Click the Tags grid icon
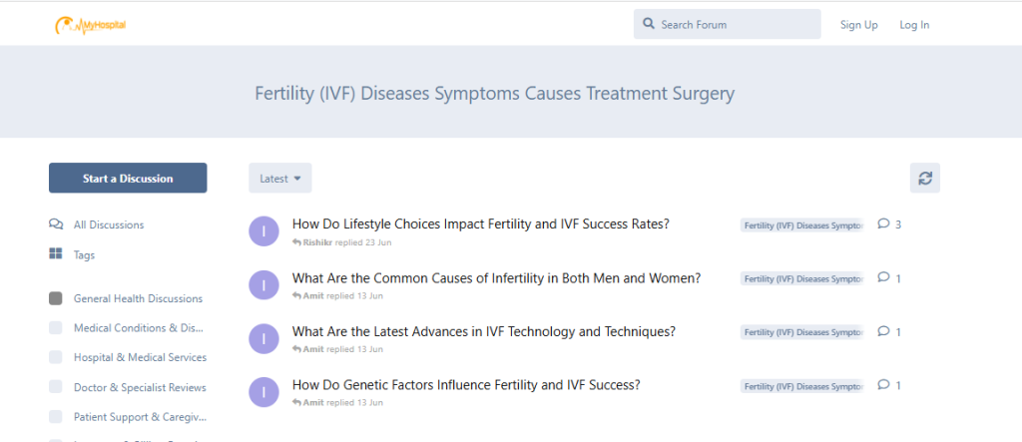This screenshot has height=442, width=1022. [56, 254]
